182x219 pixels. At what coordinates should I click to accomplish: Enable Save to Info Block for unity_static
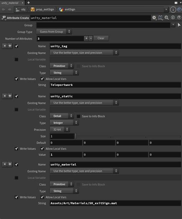(79, 116)
